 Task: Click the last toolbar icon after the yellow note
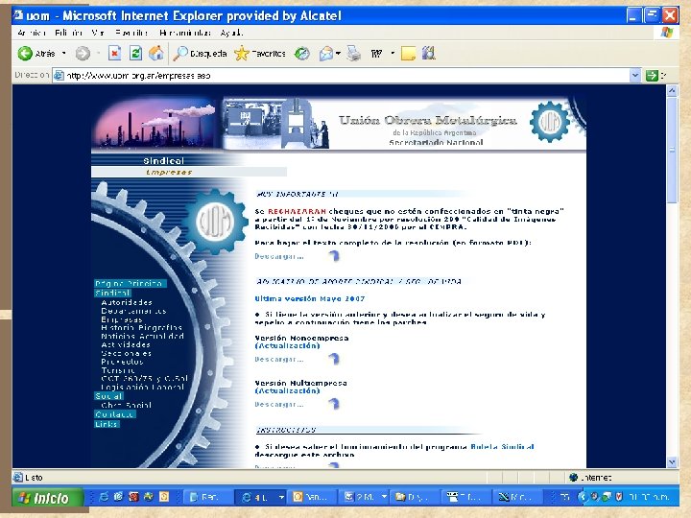428,54
